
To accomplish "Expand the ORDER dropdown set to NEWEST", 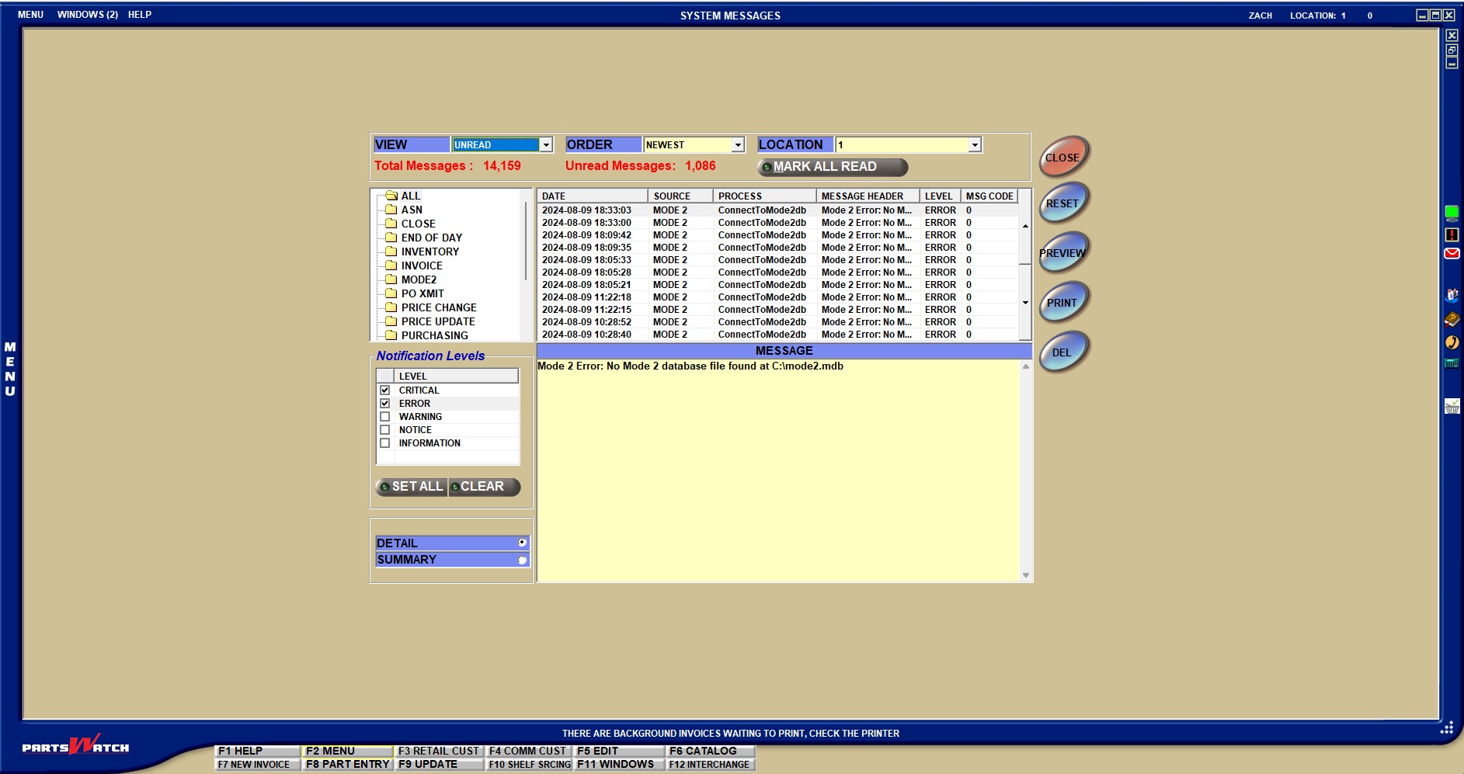I will coord(738,145).
